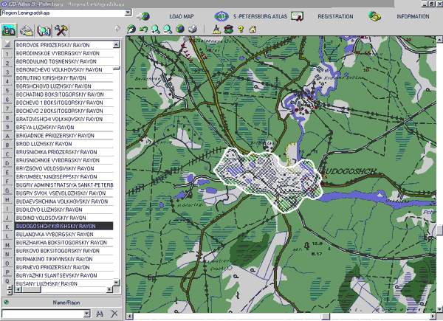Select BUDINO VOLOSOVSKIY RAYON row
This screenshot has width=443, height=321.
(63, 218)
